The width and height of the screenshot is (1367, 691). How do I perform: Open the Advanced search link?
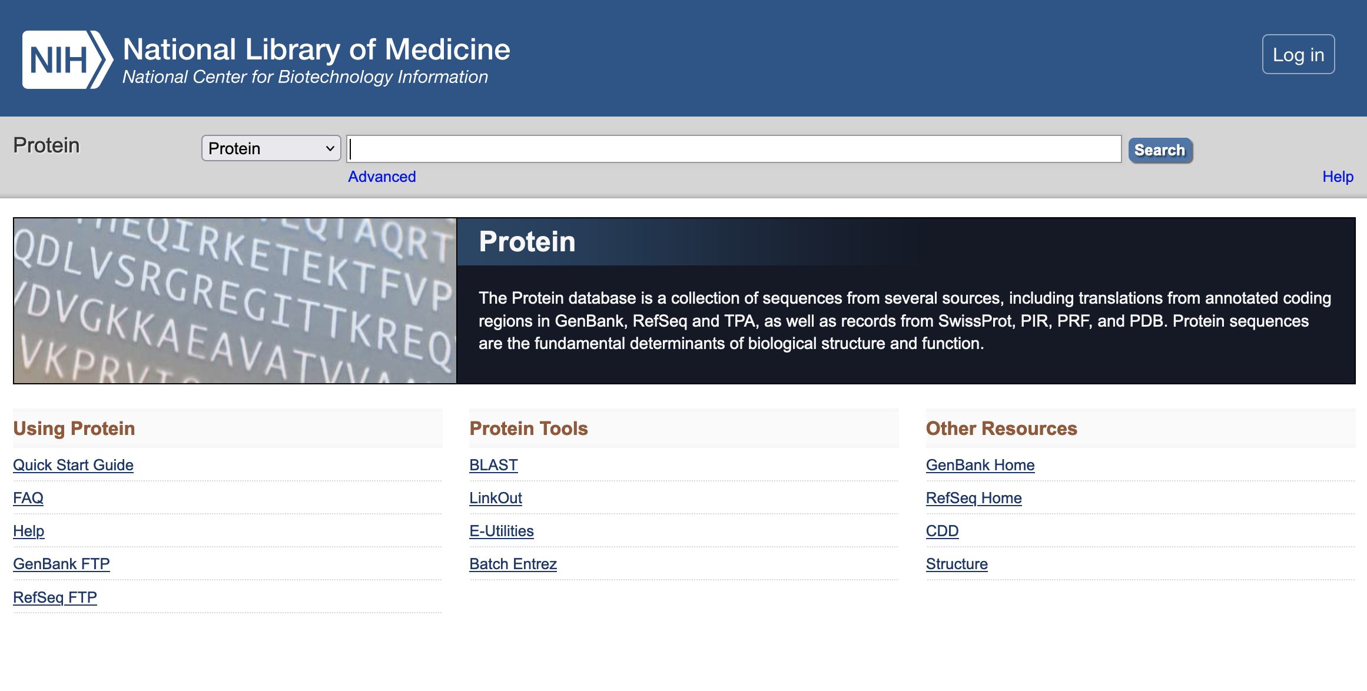click(x=381, y=177)
